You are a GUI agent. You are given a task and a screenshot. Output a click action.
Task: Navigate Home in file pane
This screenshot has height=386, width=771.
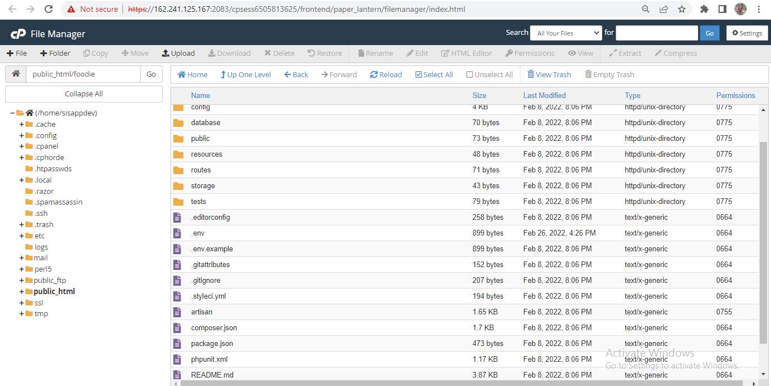(x=192, y=74)
